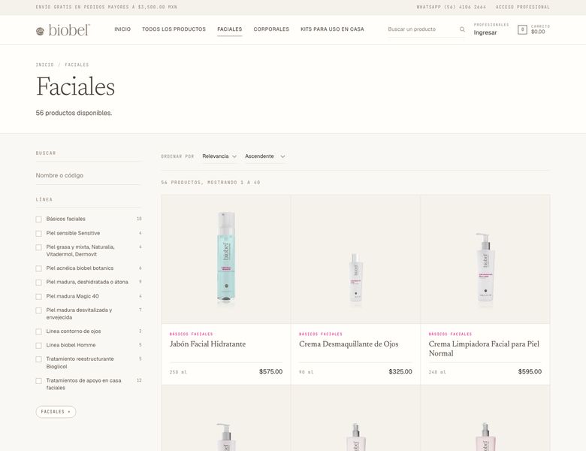Click the WhatsApp phone number link
The image size is (586, 451).
[x=452, y=7]
